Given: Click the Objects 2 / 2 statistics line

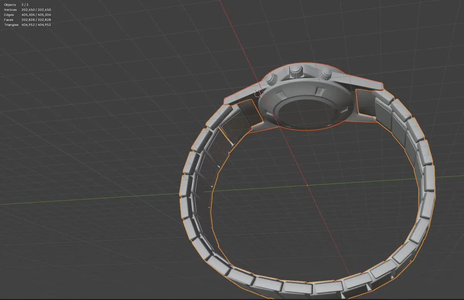Looking at the screenshot, I should click(x=16, y=5).
